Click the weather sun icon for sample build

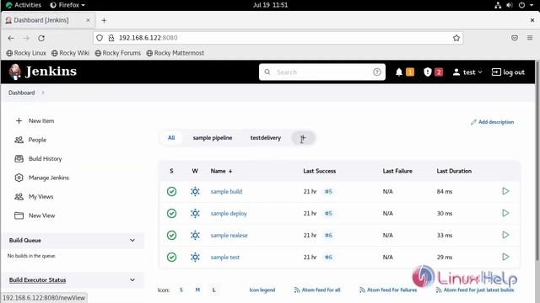195,191
